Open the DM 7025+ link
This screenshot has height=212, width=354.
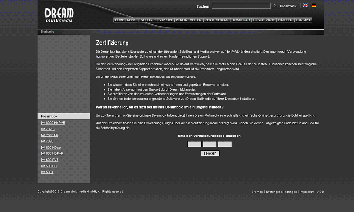point(48,129)
